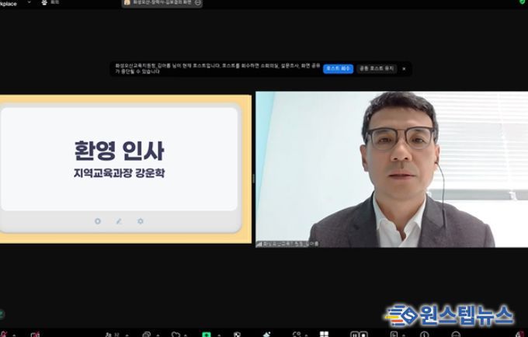Select the shared slide titled 환영 인사
This screenshot has width=528, height=337.
click(x=125, y=169)
